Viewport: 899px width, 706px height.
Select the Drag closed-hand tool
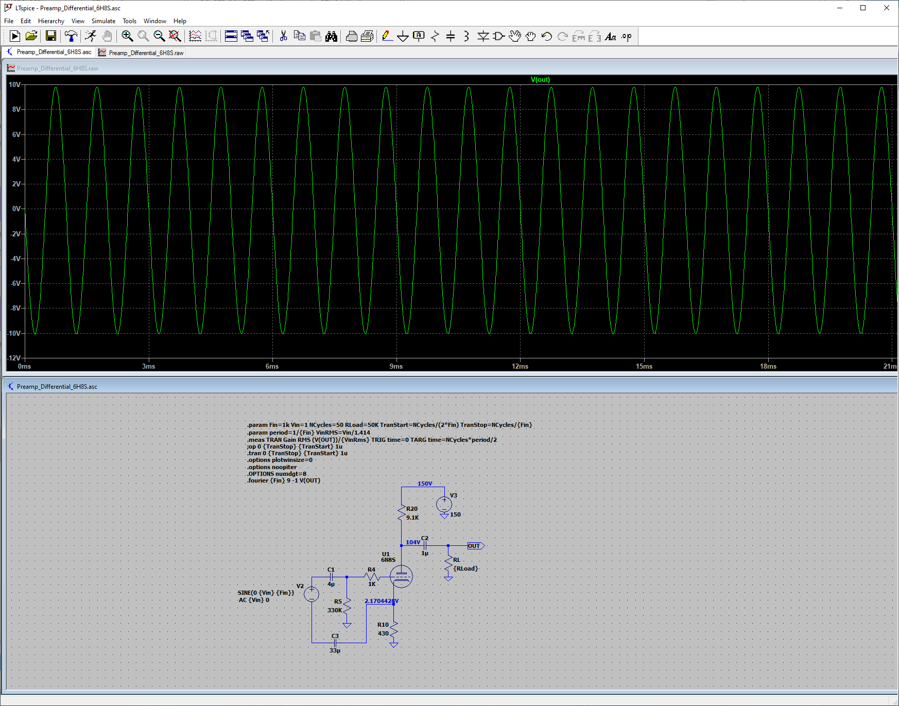coord(530,36)
